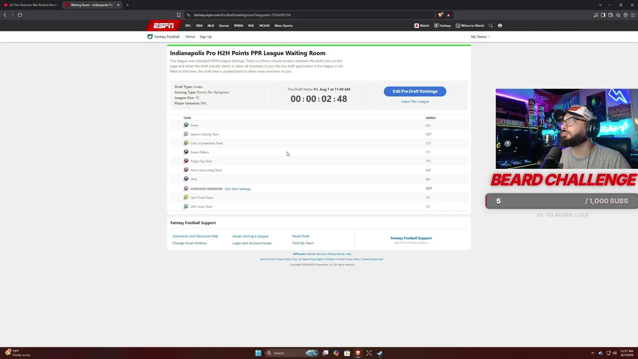Screen dimensions: 638x359
Task: Open the Where to Watch link
Action: pos(470,25)
